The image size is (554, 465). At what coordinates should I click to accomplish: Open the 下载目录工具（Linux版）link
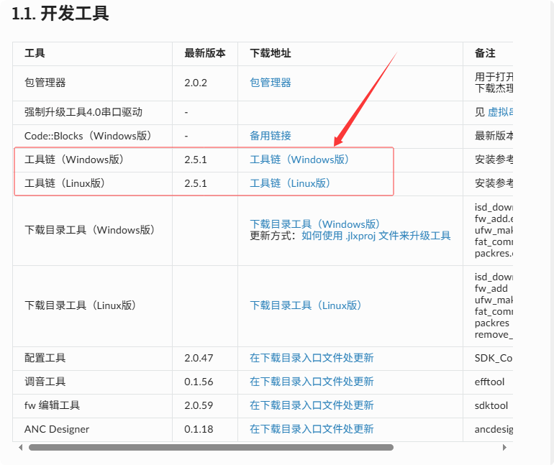pyautogui.click(x=305, y=305)
